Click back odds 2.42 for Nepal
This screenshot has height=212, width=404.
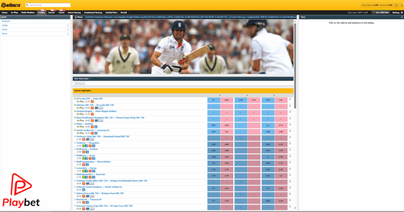click(x=213, y=125)
